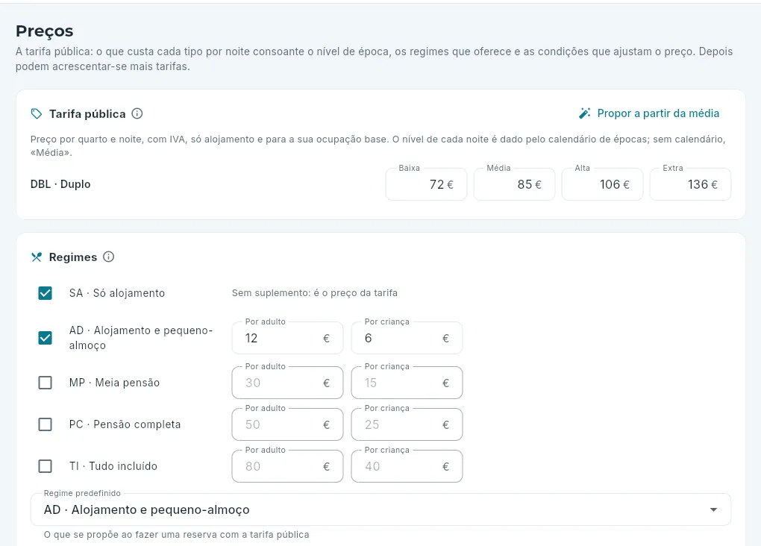The width and height of the screenshot is (761, 546).
Task: Click the Meia pensão Por adulto field
Action: [288, 383]
